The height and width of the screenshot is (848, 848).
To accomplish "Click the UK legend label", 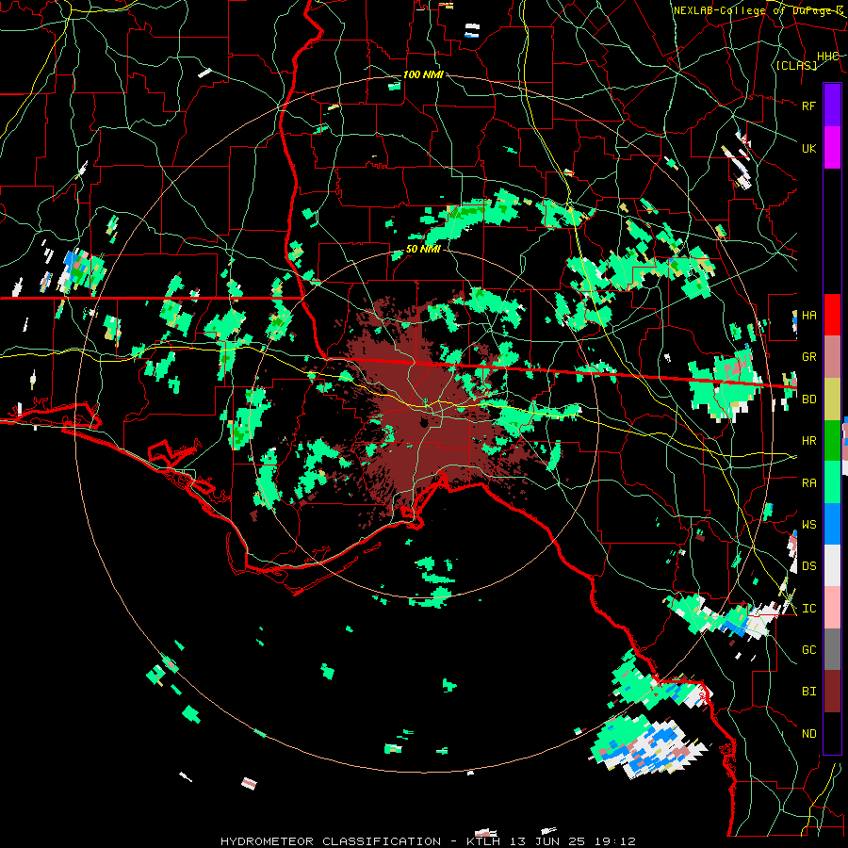I will [808, 148].
